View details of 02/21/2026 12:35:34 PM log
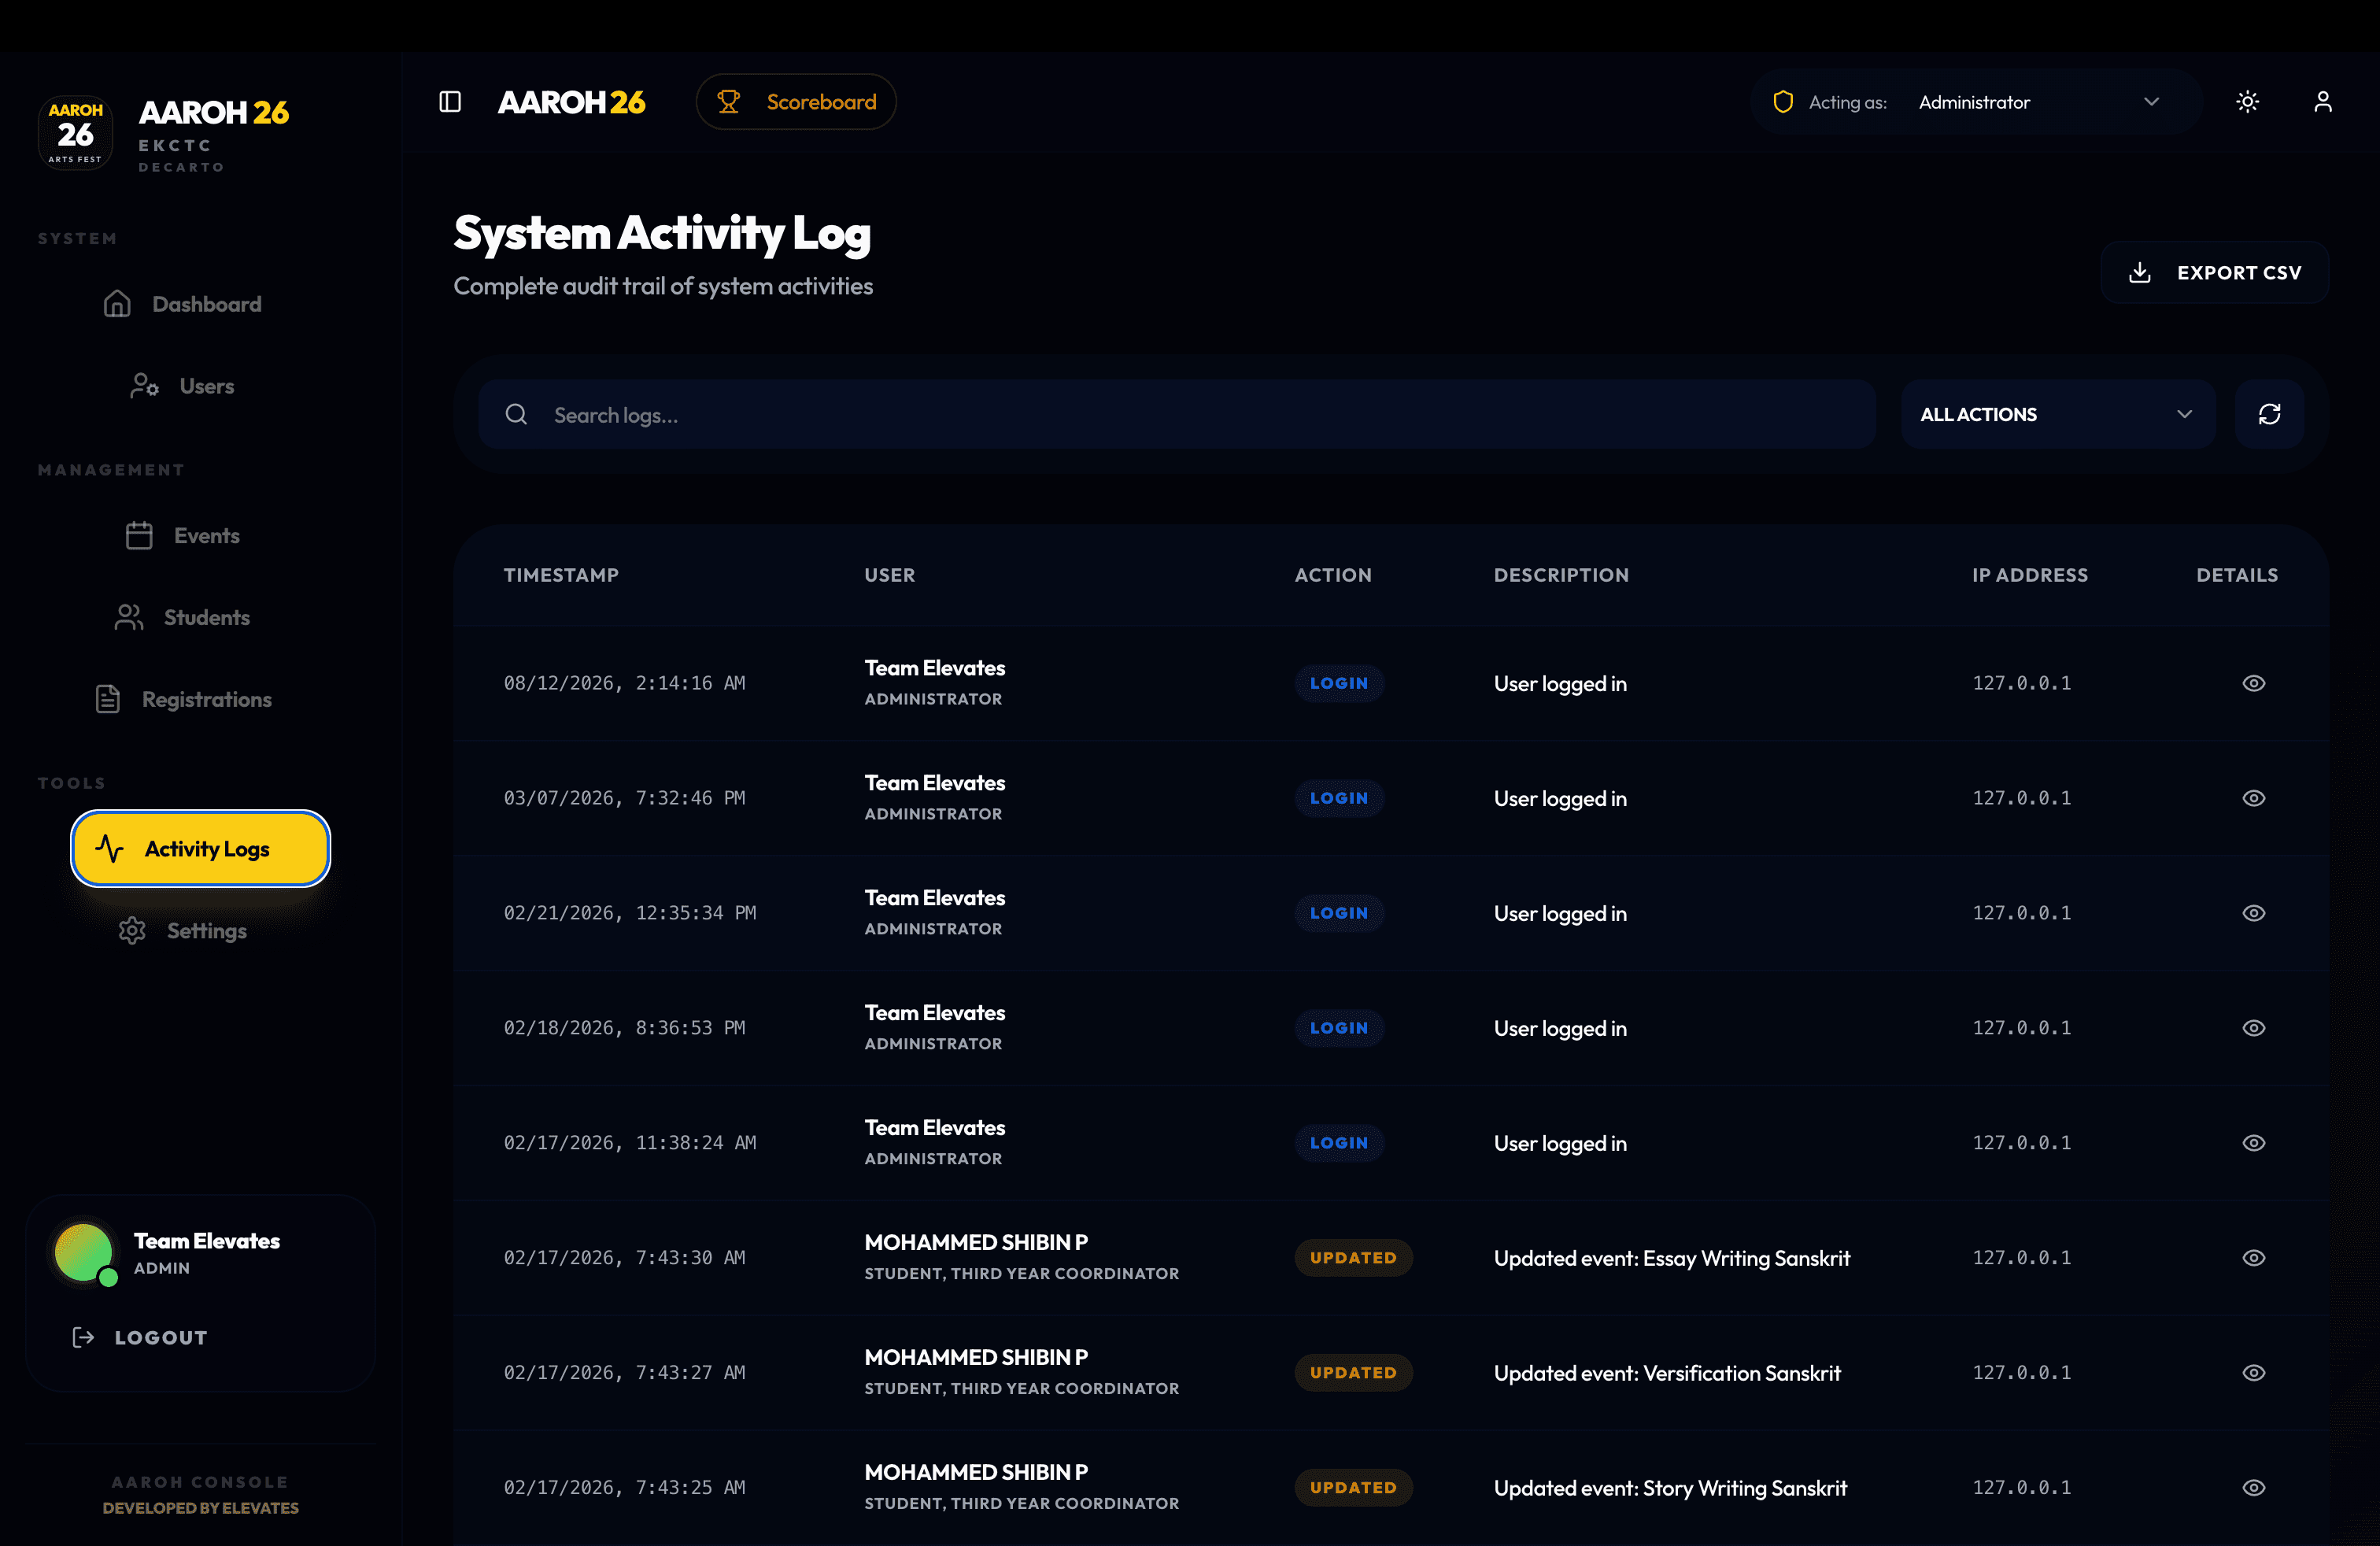The height and width of the screenshot is (1546, 2380). 2253,913
